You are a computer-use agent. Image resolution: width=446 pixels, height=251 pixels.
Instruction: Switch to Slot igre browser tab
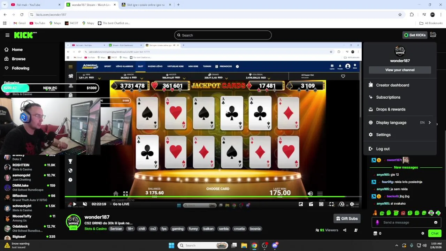tap(147, 5)
